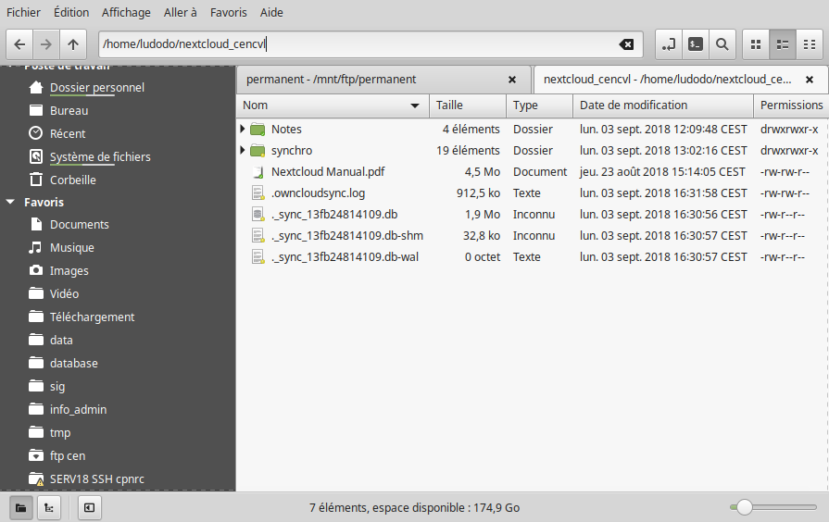Viewport: 829px width, 522px height.
Task: Expand the Notes folder tree
Action: 243,129
